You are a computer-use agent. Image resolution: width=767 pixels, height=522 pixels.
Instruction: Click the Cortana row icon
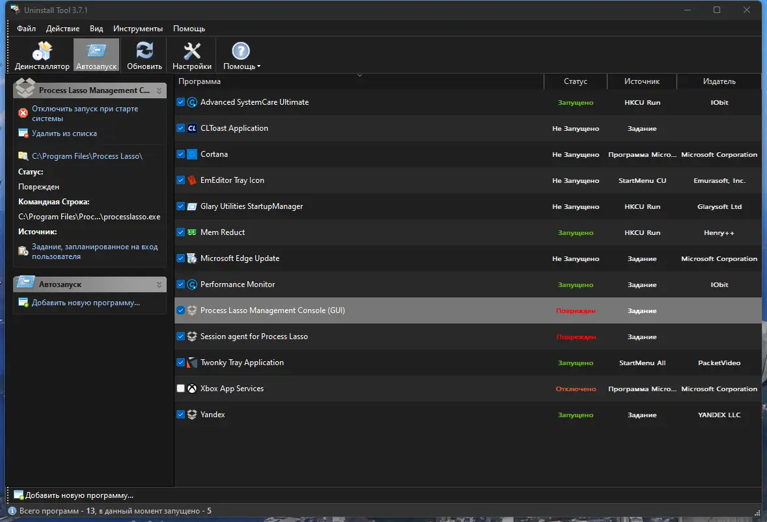pos(192,154)
